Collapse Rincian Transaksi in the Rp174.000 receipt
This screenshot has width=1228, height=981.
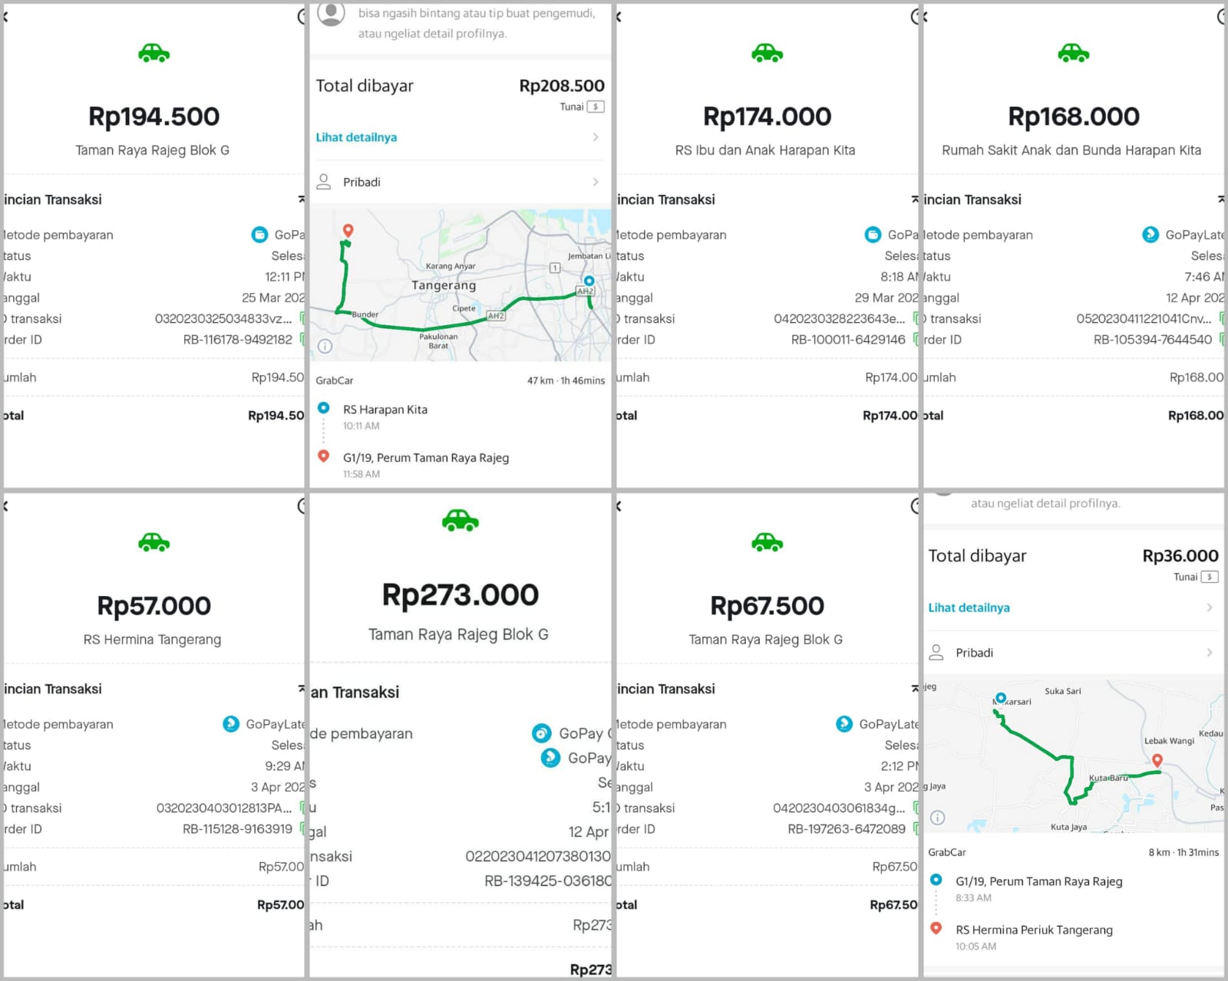click(x=914, y=199)
